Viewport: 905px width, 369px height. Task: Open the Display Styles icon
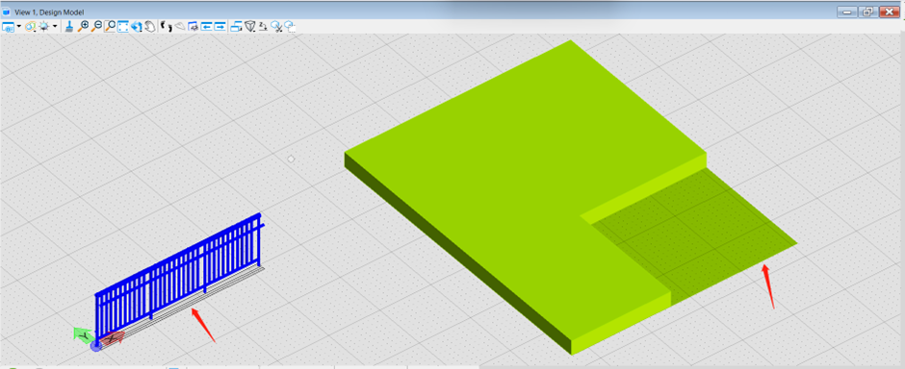tap(30, 27)
